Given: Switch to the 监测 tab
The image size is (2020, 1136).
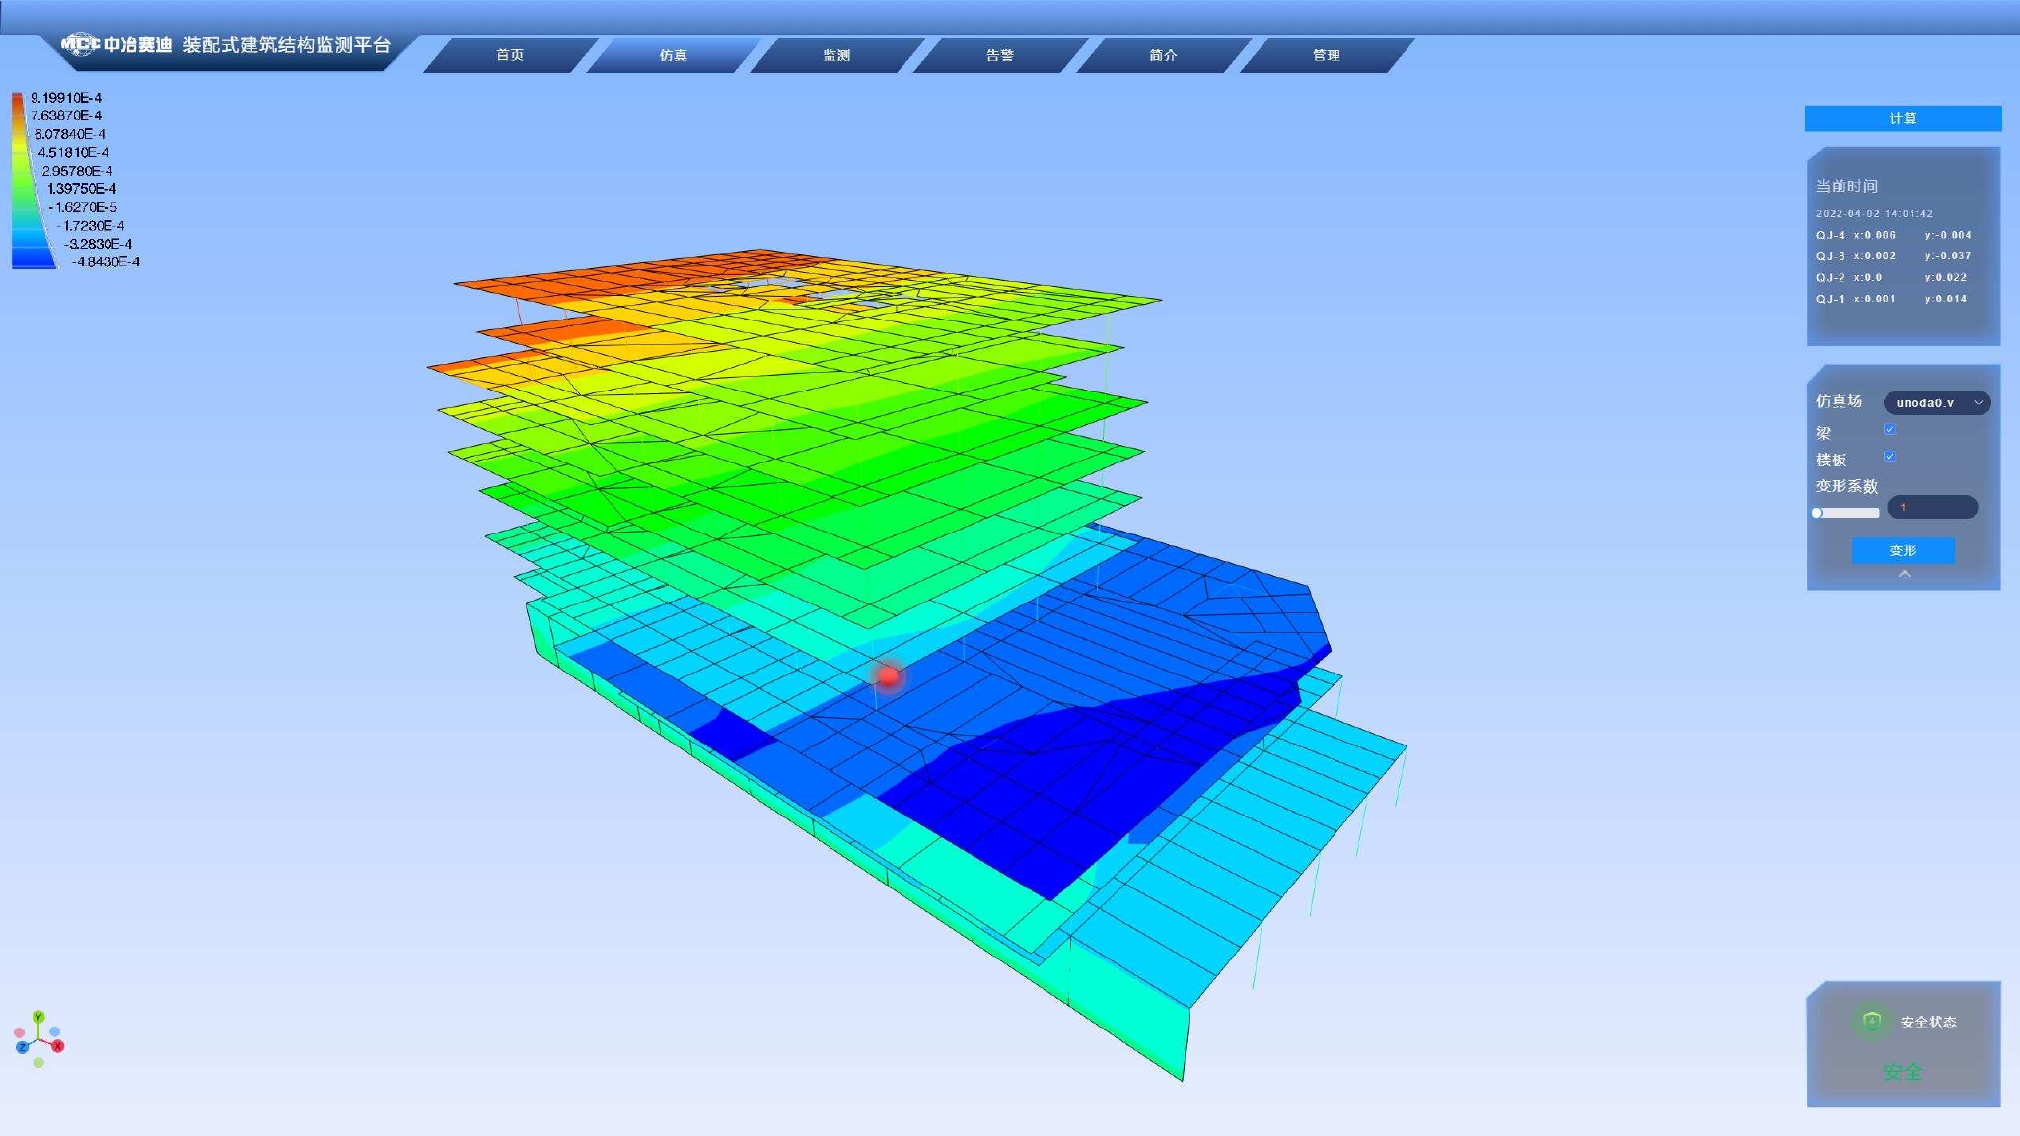Looking at the screenshot, I should 835,55.
